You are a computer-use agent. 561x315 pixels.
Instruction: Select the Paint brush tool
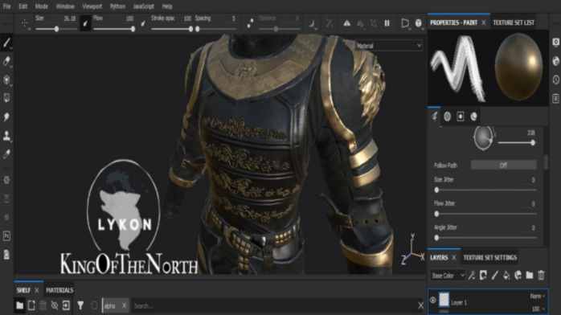[6, 43]
